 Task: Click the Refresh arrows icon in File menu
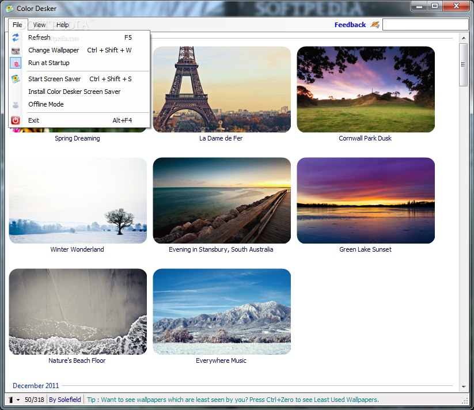(16, 37)
